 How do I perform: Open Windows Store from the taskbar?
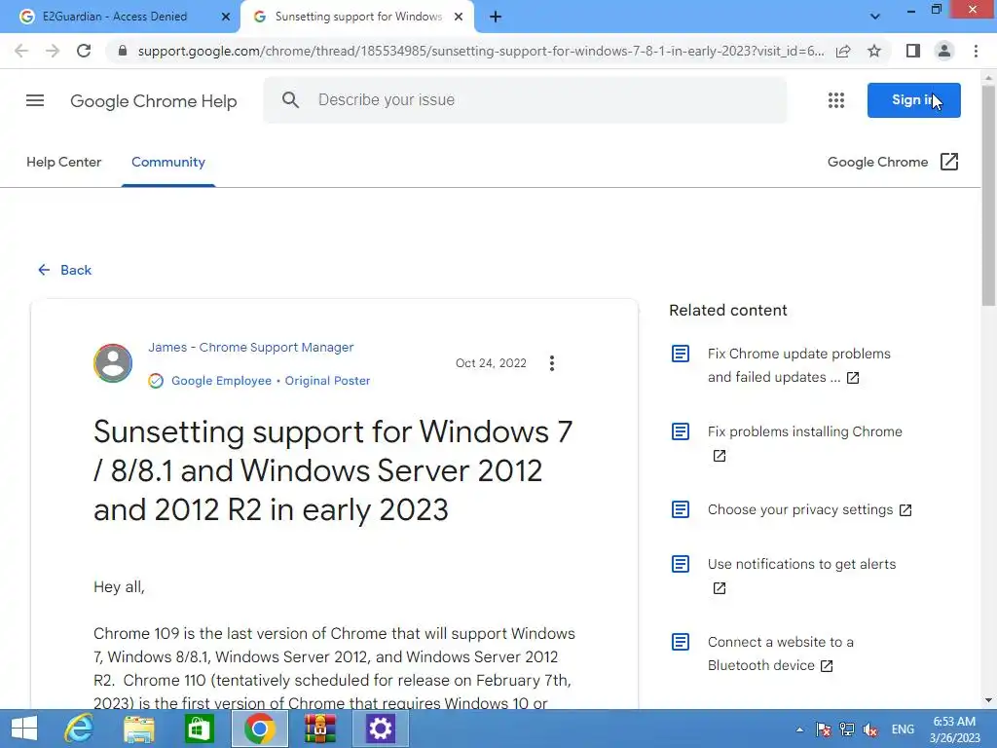pyautogui.click(x=199, y=729)
